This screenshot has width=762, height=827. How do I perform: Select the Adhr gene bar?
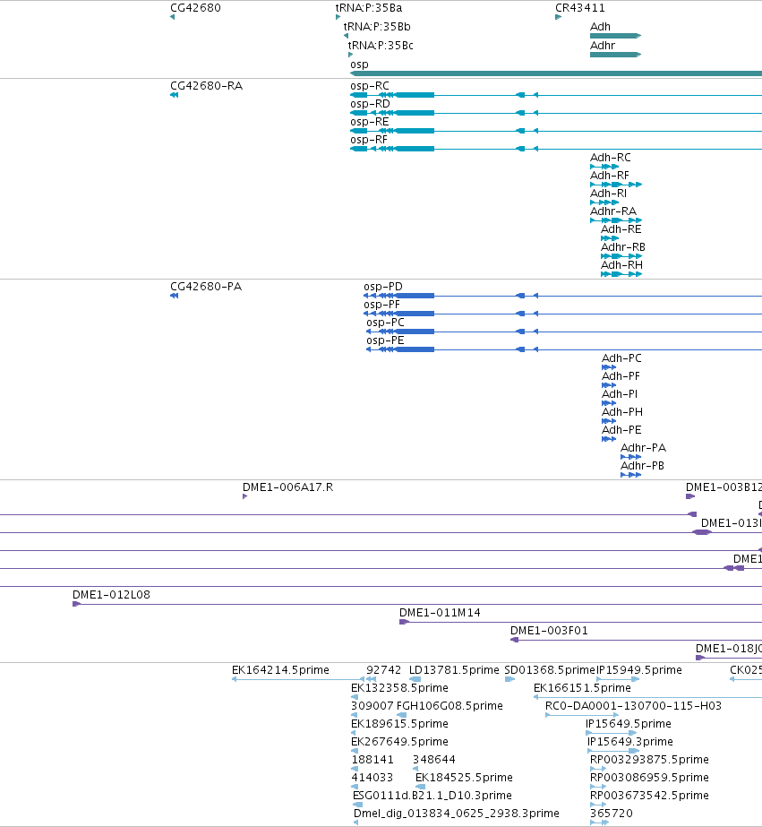[x=615, y=55]
